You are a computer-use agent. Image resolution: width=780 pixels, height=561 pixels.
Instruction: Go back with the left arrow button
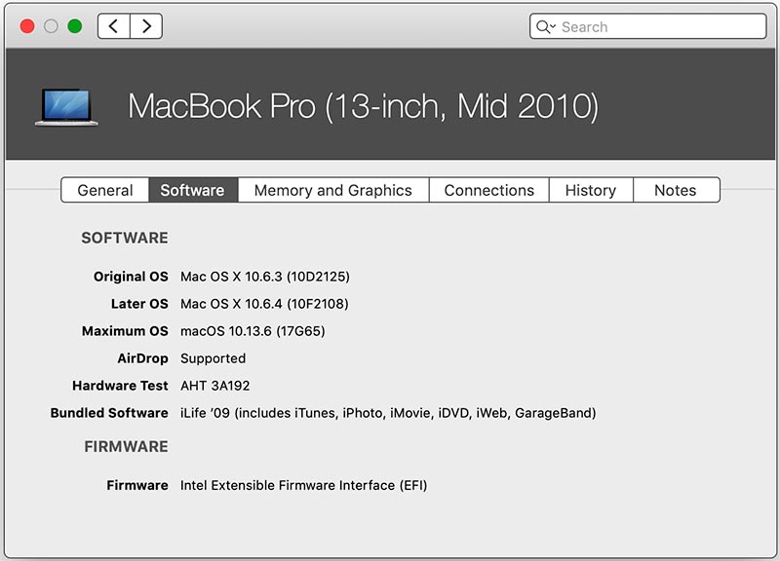point(114,26)
